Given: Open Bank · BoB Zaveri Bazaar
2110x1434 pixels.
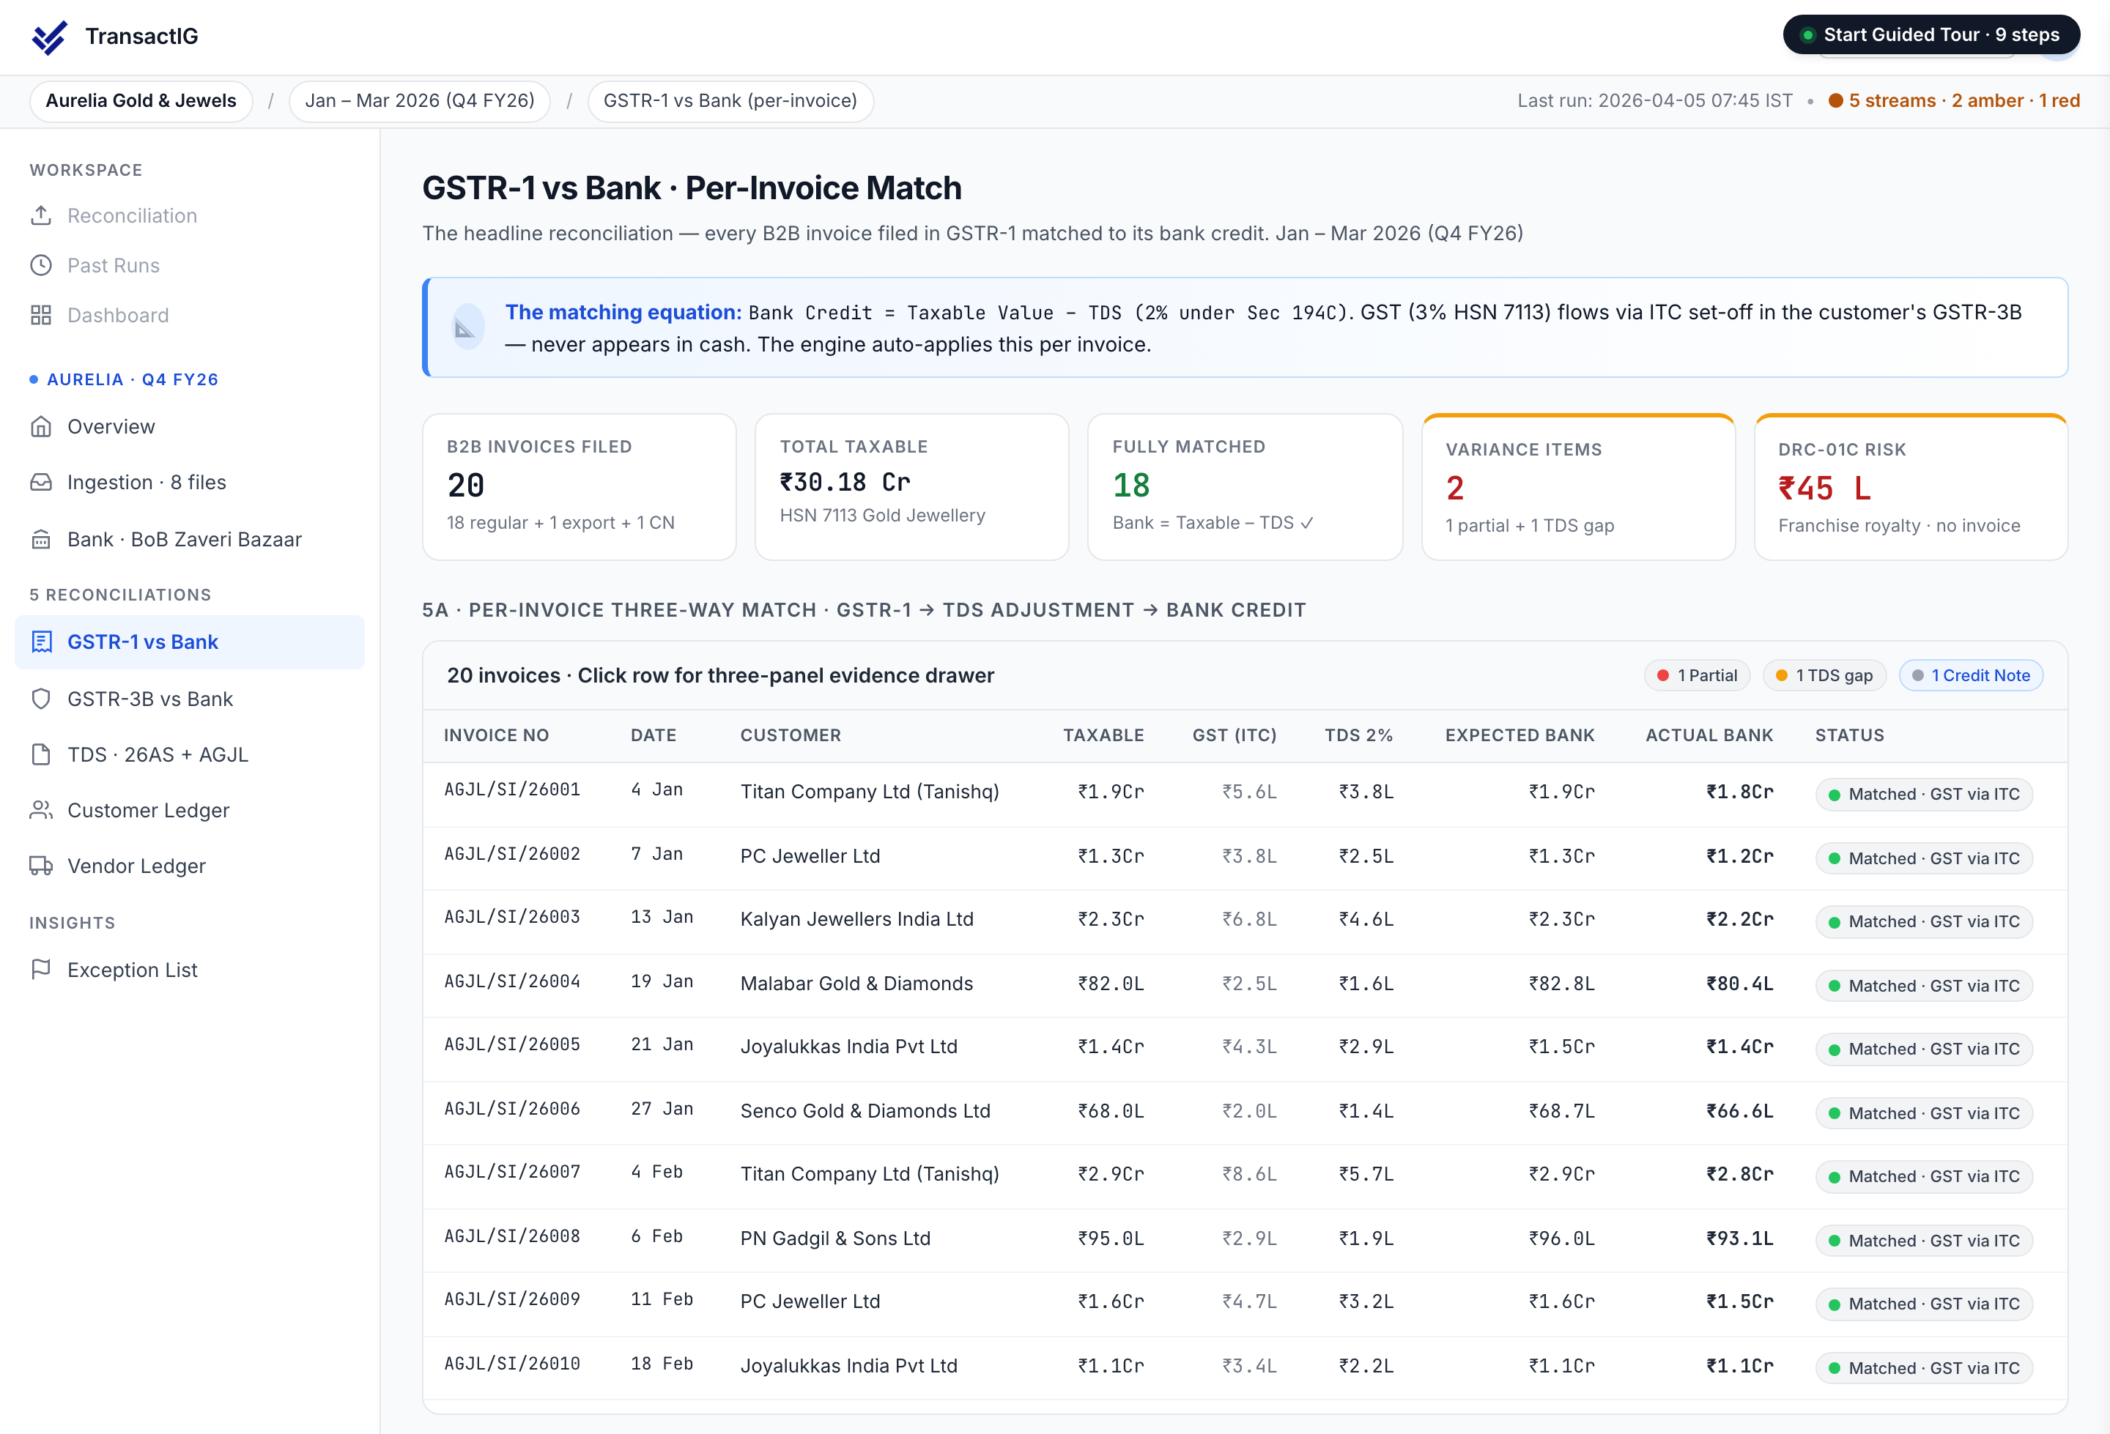Looking at the screenshot, I should 189,539.
